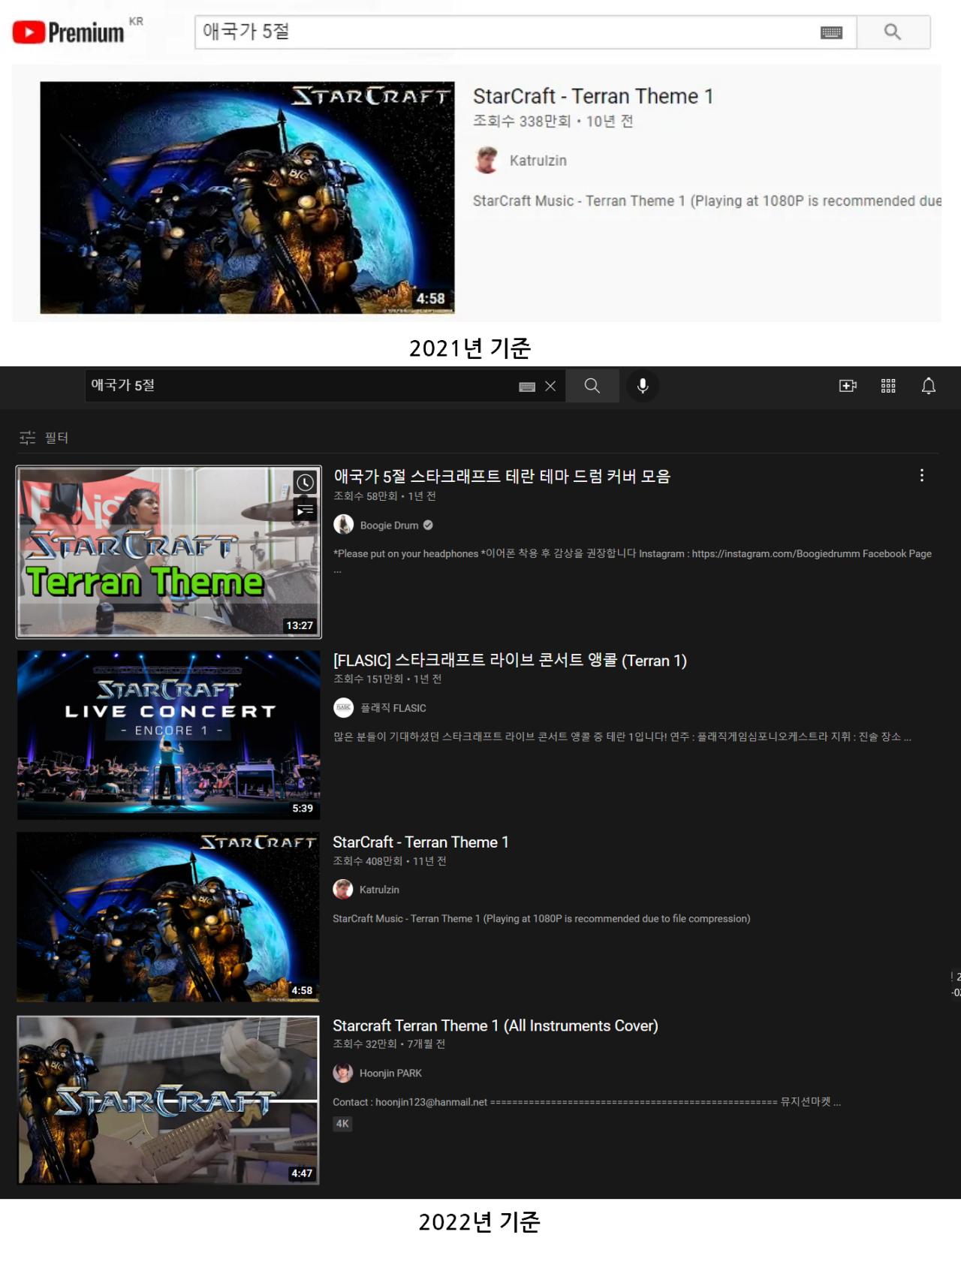Open on-screen keyboard icon in light search bar
961x1277 pixels.
coord(831,32)
